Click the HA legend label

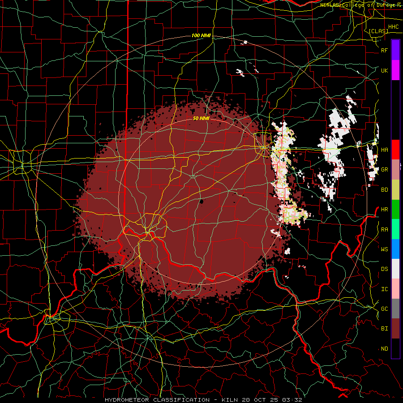pos(384,150)
